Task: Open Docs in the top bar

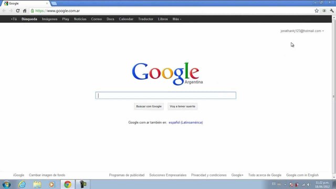Action: 110,19
